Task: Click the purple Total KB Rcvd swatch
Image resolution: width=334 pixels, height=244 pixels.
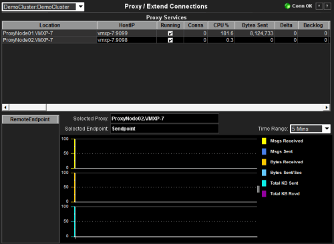Action: tap(264, 194)
